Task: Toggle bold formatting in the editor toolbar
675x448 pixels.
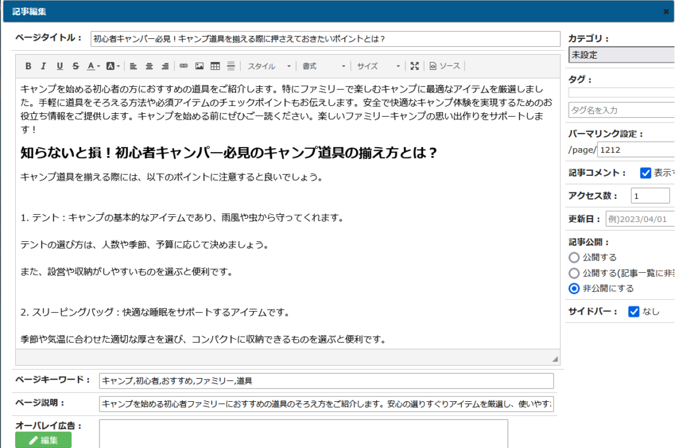Action: [x=28, y=66]
